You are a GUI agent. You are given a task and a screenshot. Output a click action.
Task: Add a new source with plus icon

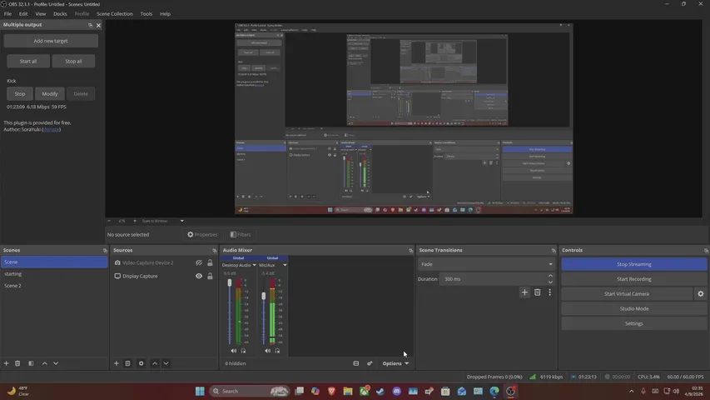pyautogui.click(x=117, y=363)
